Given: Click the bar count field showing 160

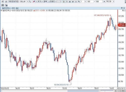Looking at the screenshot, I should click(90, 2).
